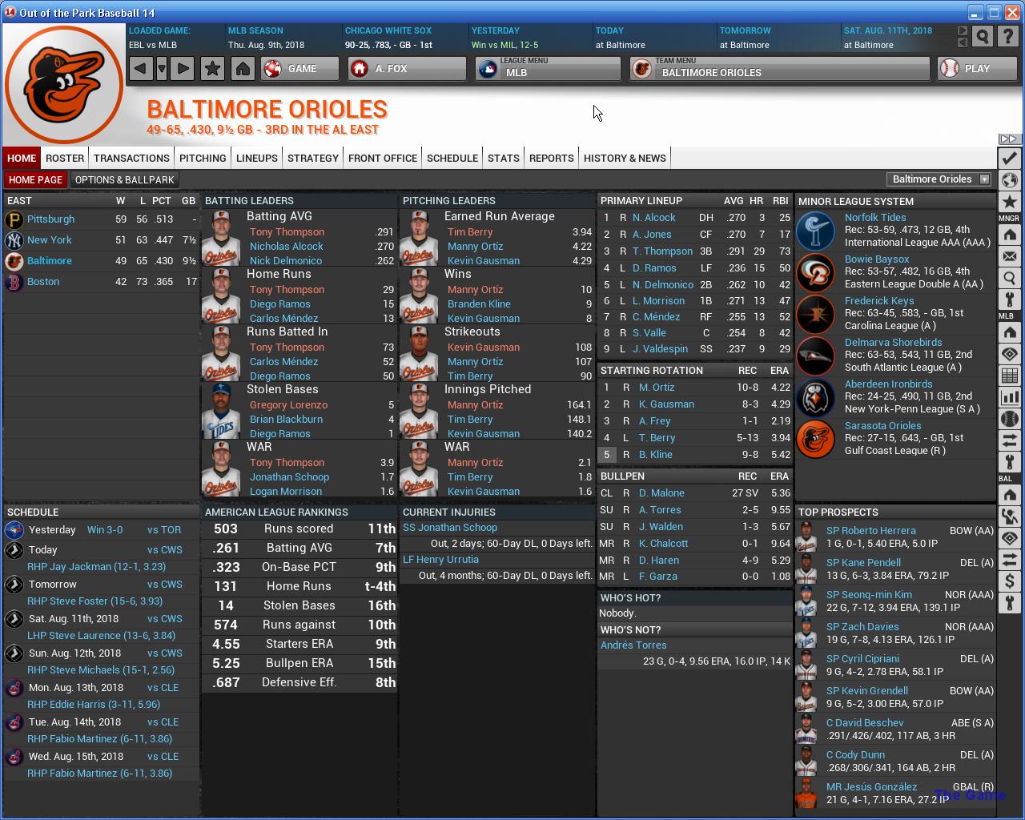Image resolution: width=1025 pixels, height=820 pixels.
Task: Select the OPTIONS & BALLPARK subtab
Action: [x=124, y=179]
